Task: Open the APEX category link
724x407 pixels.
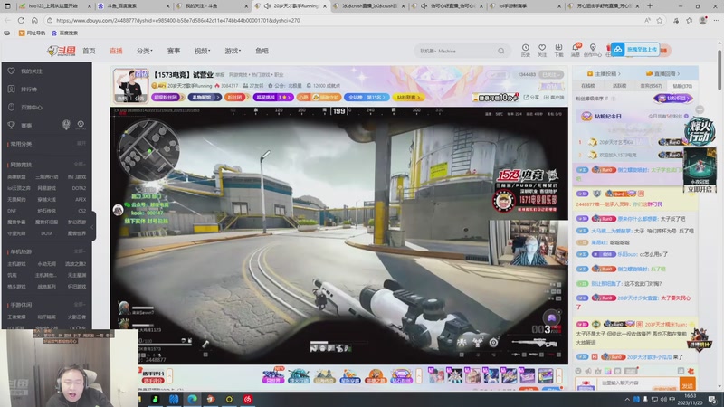Action: coord(81,199)
